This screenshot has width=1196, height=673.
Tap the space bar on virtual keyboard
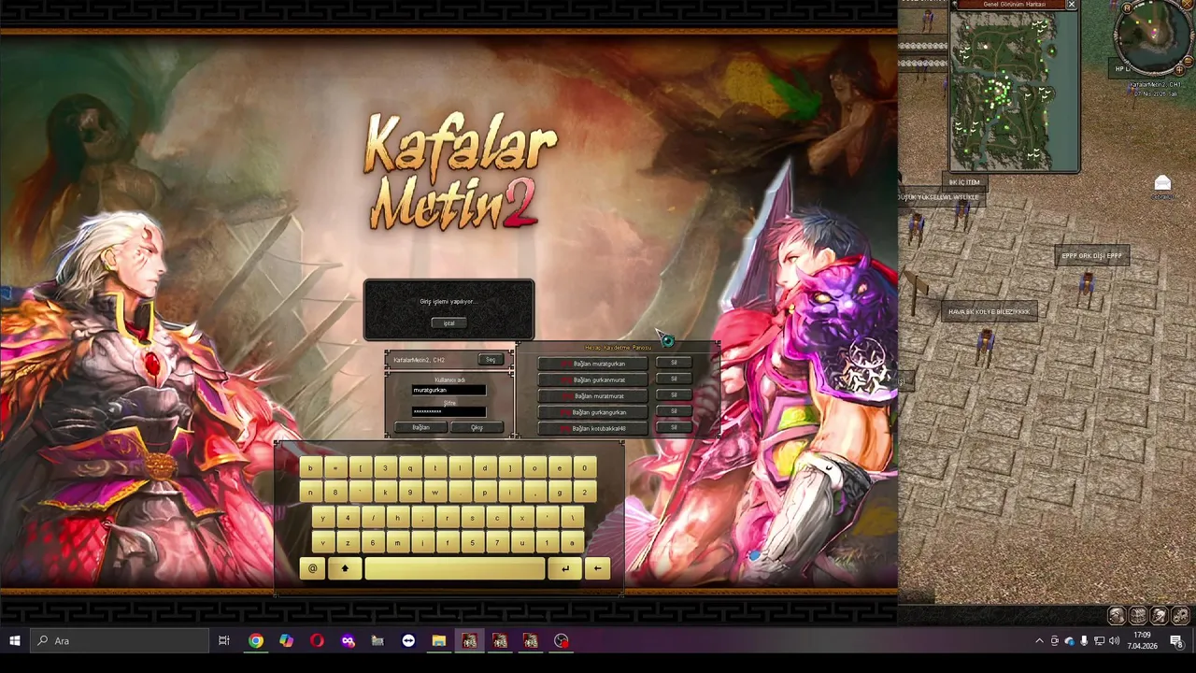(x=455, y=568)
